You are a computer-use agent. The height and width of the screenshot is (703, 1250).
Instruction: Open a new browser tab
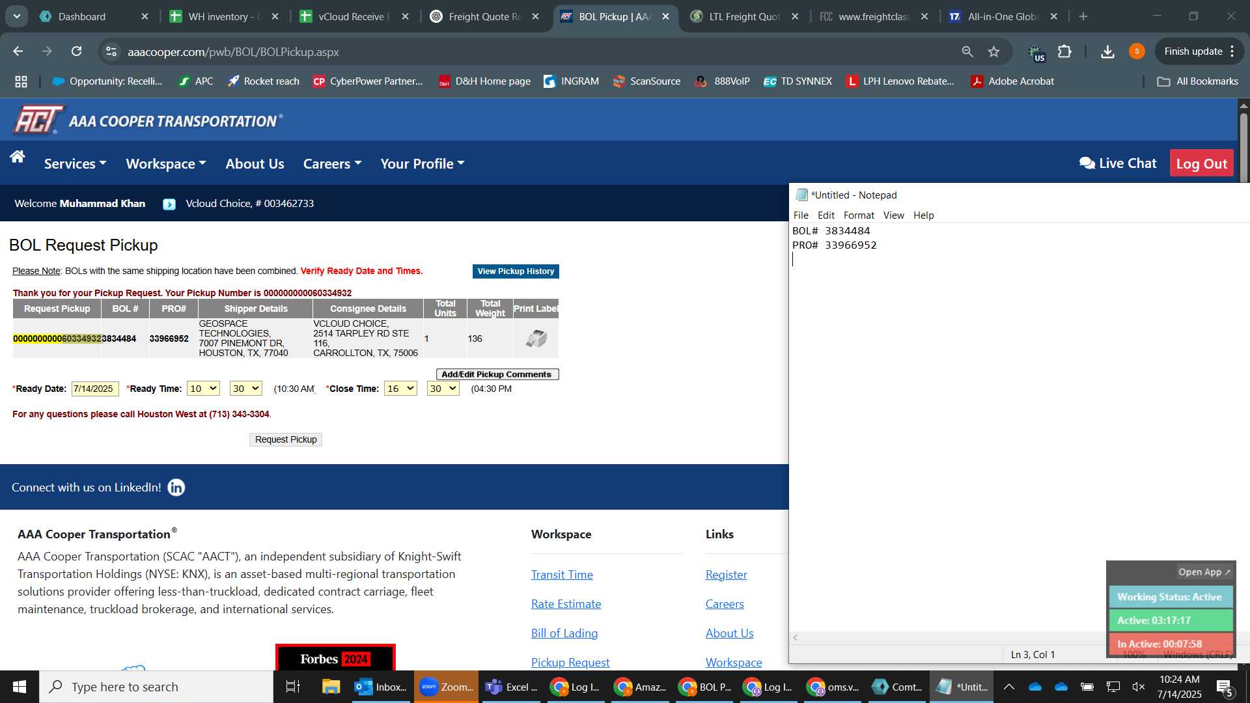pos(1083,16)
